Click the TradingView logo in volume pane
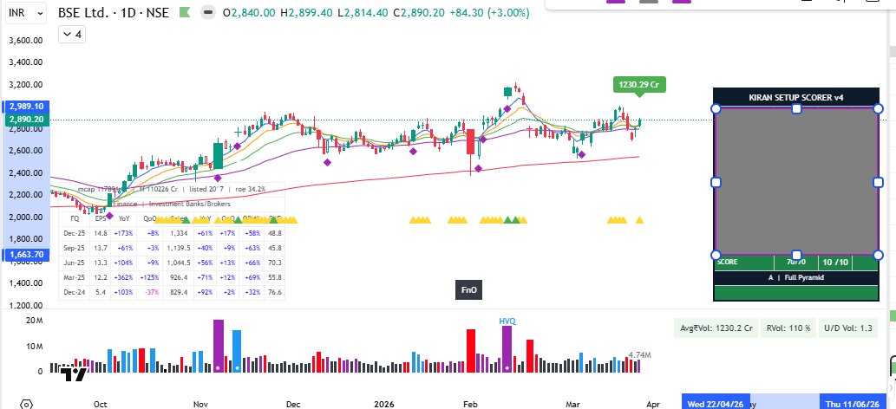The width and height of the screenshot is (896, 409). pyautogui.click(x=74, y=374)
